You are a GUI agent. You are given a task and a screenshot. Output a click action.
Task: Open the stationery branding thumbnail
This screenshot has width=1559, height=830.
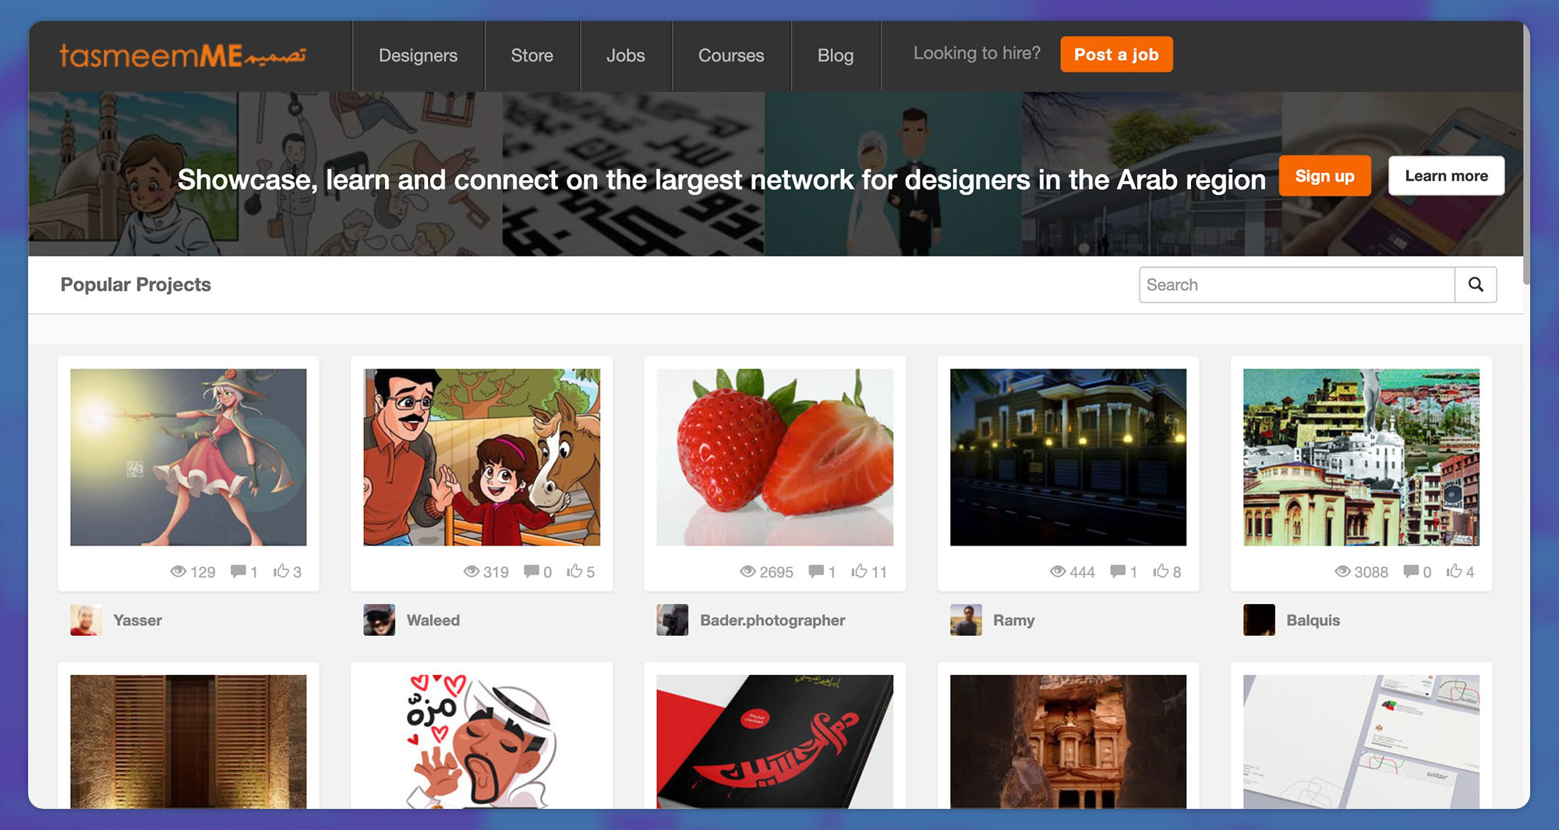pyautogui.click(x=1362, y=742)
